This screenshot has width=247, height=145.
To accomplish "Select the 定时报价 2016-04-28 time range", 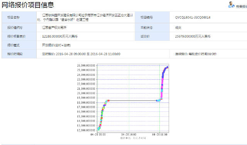I will pos(81,54).
